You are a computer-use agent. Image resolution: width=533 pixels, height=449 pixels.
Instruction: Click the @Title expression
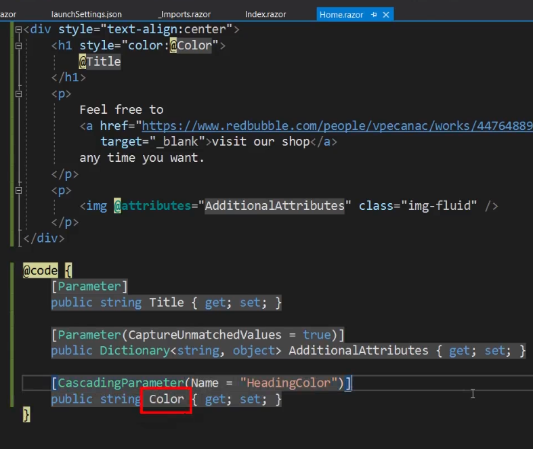click(x=100, y=62)
